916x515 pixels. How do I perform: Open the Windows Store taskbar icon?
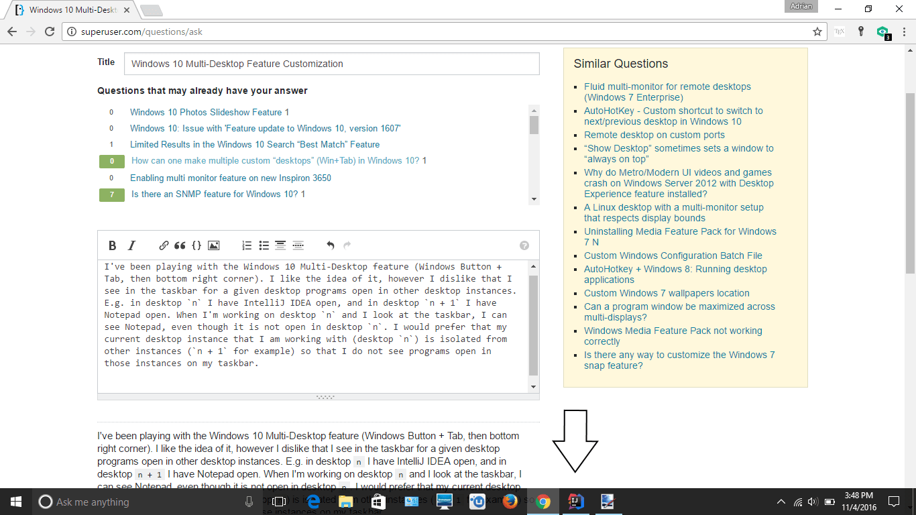click(378, 502)
